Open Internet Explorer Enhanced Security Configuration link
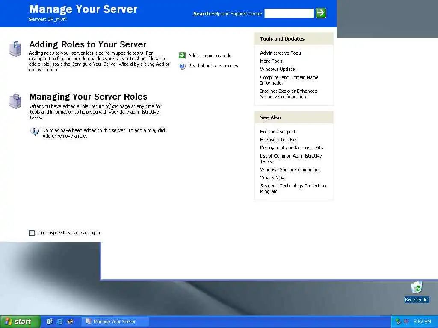The height and width of the screenshot is (328, 438). point(289,94)
